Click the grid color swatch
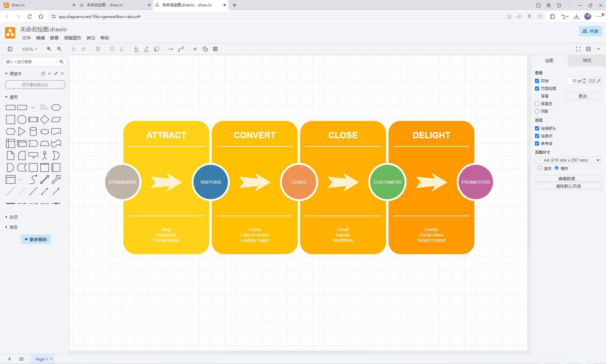 click(x=592, y=81)
